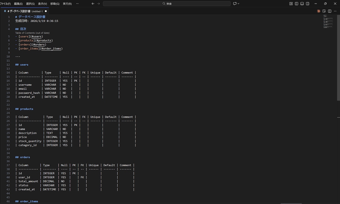Click the ## 目次 heading
This screenshot has width=340, height=204.
[x=21, y=29]
